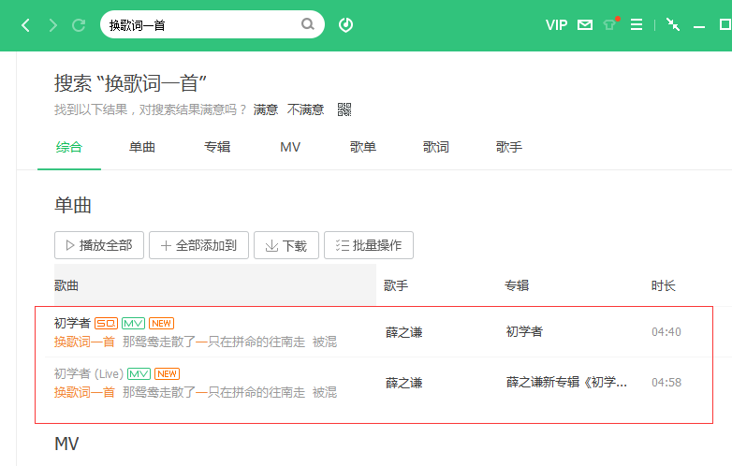Click the lyric snippet under 初学者 (Live)
The width and height of the screenshot is (732, 466).
[x=196, y=392]
